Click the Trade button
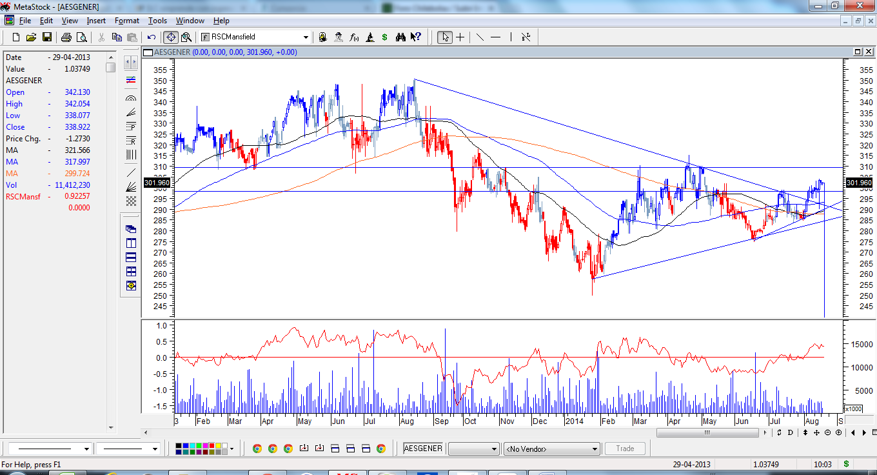This screenshot has width=877, height=475. [625, 449]
